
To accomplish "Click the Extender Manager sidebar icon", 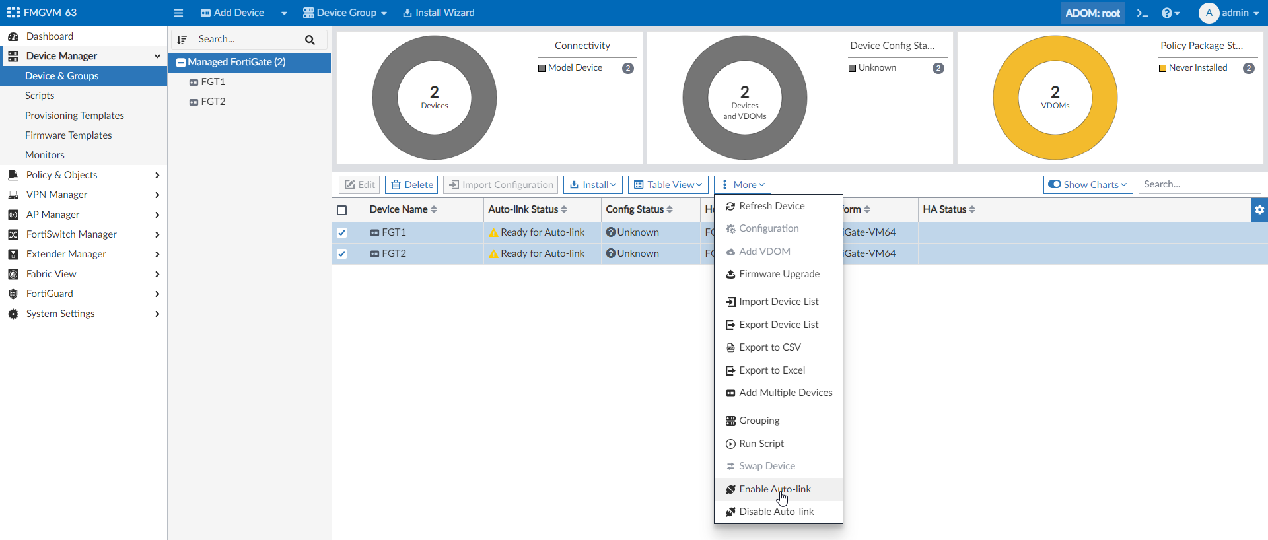I will click(x=13, y=254).
